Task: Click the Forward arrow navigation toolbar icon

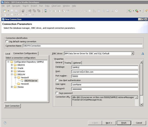Action: (x=30, y=15)
